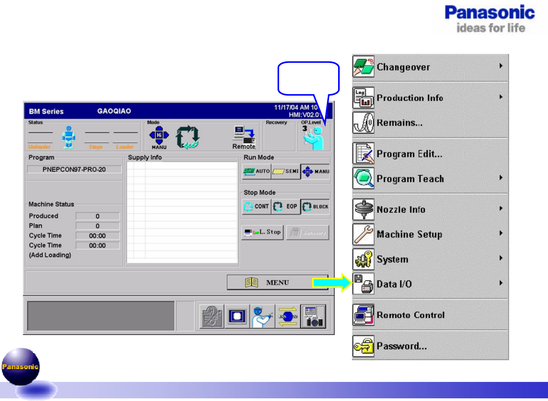Expand the System submenu arrow
Image resolution: width=548 pixels, height=401 pixels.
[501, 258]
